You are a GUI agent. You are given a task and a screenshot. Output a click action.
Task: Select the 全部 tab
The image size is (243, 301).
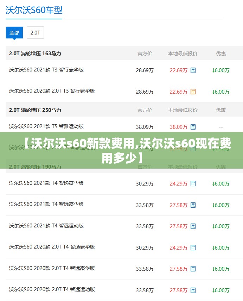(14, 33)
